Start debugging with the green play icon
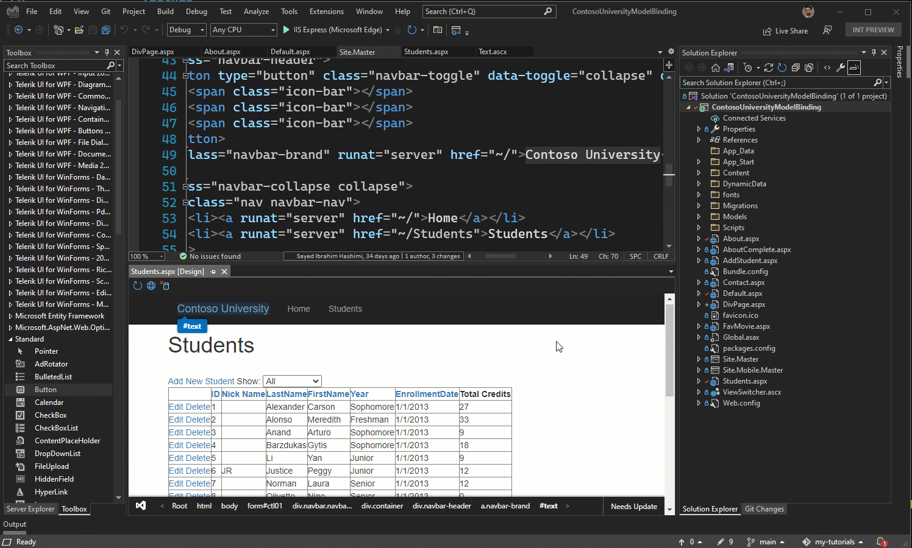912x548 pixels. point(286,30)
